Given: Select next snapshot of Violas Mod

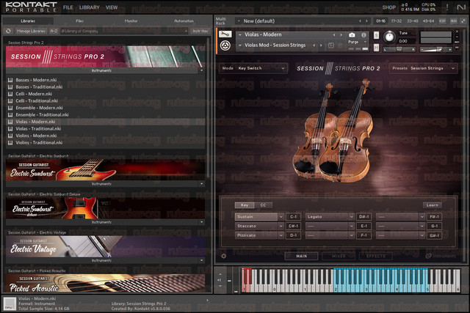Looking at the screenshot, I should [x=321, y=45].
